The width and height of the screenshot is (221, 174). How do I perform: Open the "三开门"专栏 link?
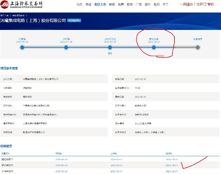205,4
